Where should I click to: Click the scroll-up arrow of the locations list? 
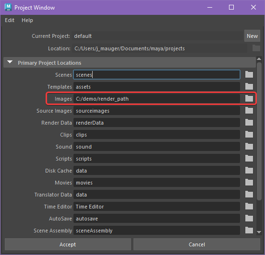(x=259, y=59)
